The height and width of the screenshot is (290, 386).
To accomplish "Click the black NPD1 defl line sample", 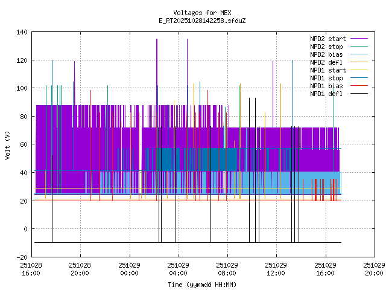I will tap(359, 94).
